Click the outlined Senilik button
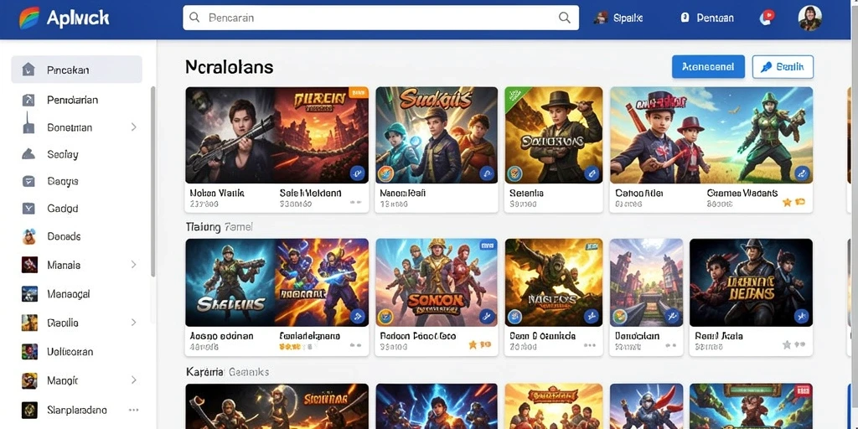Image resolution: width=858 pixels, height=429 pixels. click(x=783, y=67)
